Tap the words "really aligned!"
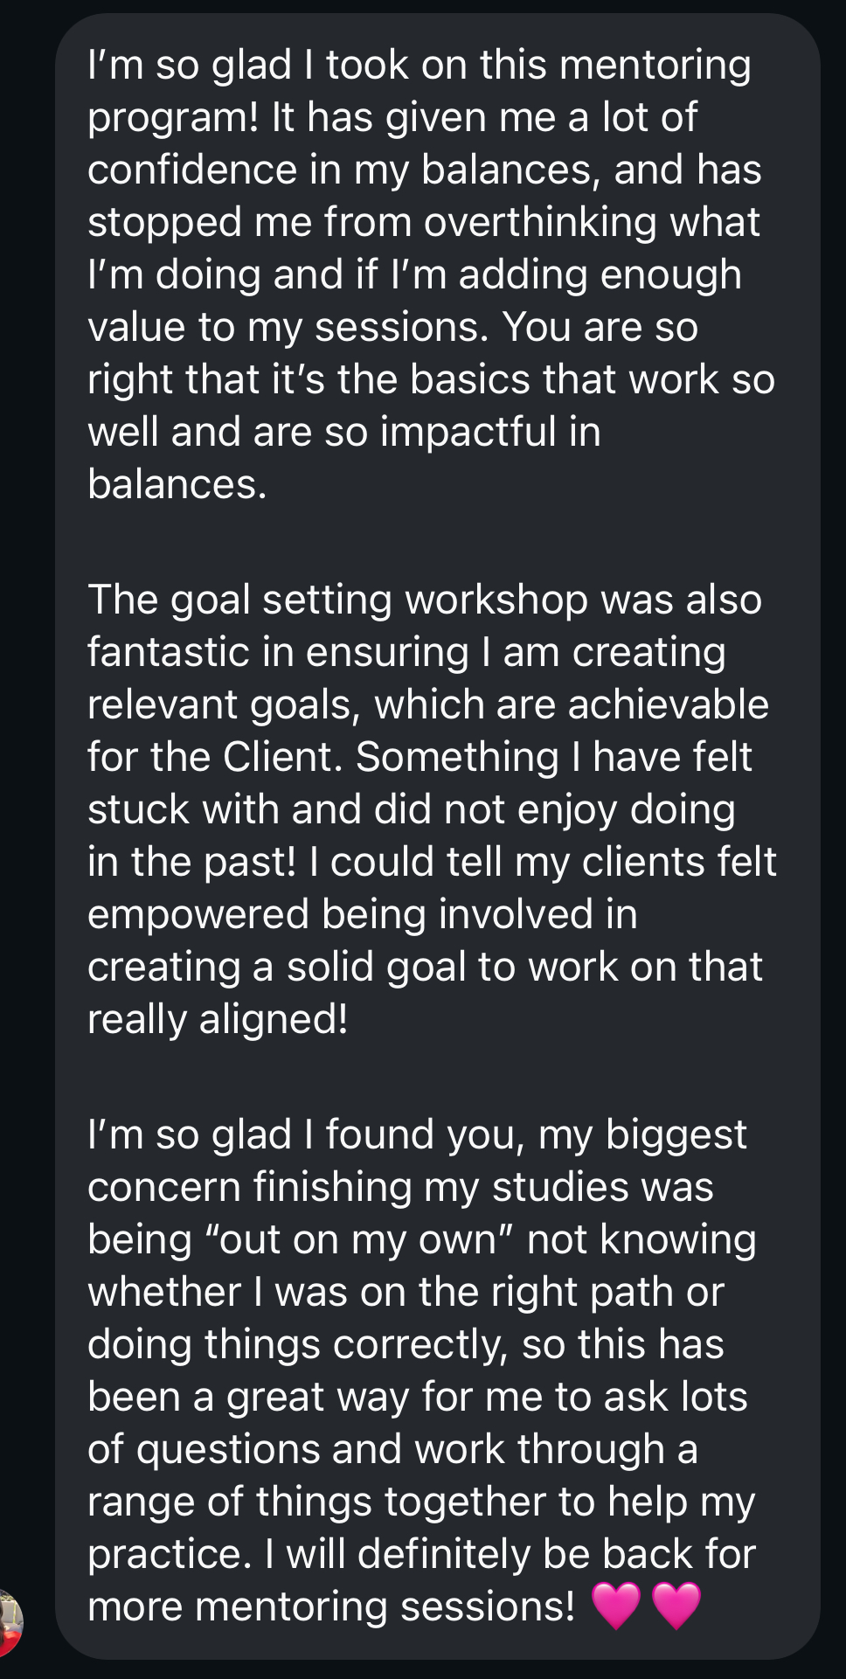 [x=218, y=1019]
